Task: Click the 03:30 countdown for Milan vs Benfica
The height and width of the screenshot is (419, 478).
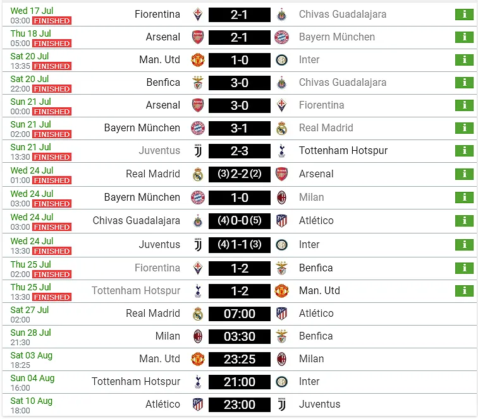Action: click(x=240, y=336)
